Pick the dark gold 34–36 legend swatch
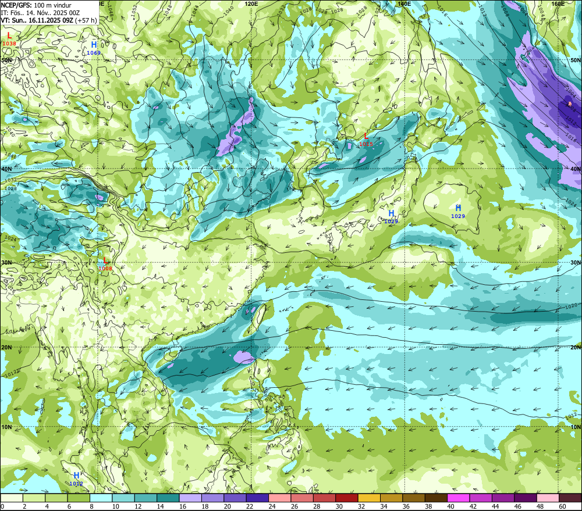This screenshot has height=511, width=582. click(391, 498)
